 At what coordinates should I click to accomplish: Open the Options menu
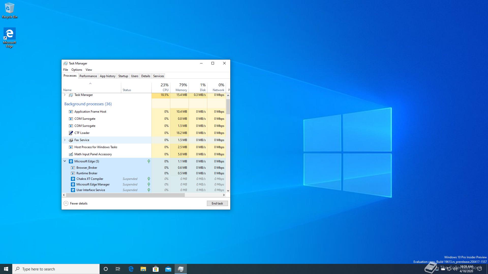pos(77,70)
